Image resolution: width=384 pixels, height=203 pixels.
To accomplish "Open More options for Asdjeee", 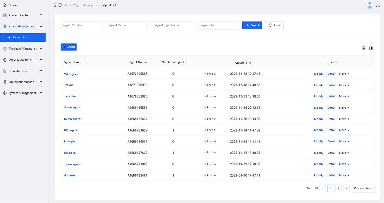I will [x=344, y=175].
